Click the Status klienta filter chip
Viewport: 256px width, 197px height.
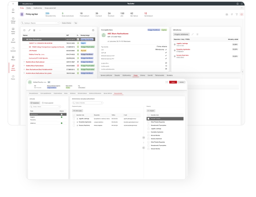point(66,23)
